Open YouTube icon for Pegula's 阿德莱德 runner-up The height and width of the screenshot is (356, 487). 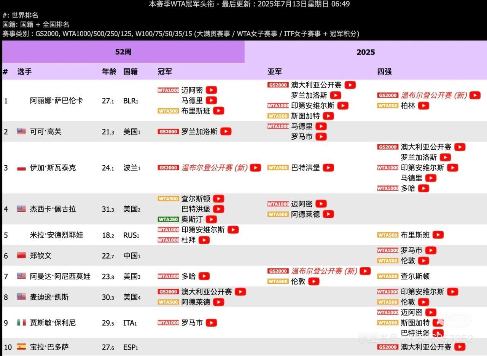[x=328, y=214]
